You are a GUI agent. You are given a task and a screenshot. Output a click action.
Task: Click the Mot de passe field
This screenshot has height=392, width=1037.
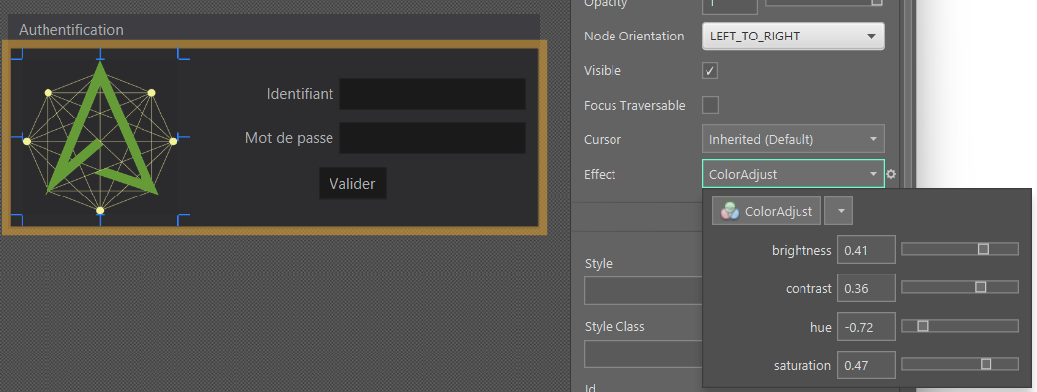tap(432, 138)
